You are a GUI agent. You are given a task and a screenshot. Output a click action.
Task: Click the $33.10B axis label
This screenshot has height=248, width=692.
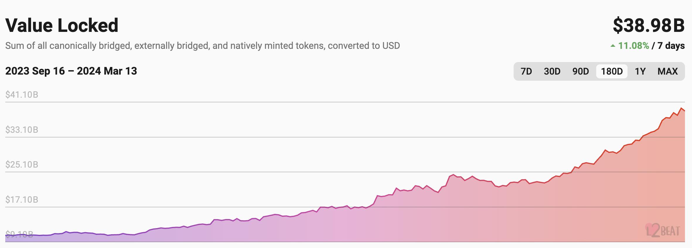(x=22, y=130)
